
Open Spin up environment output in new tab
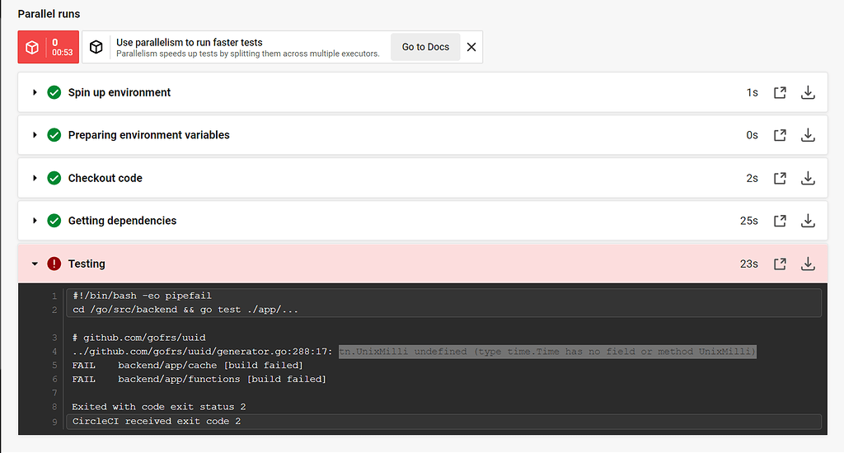click(x=780, y=92)
